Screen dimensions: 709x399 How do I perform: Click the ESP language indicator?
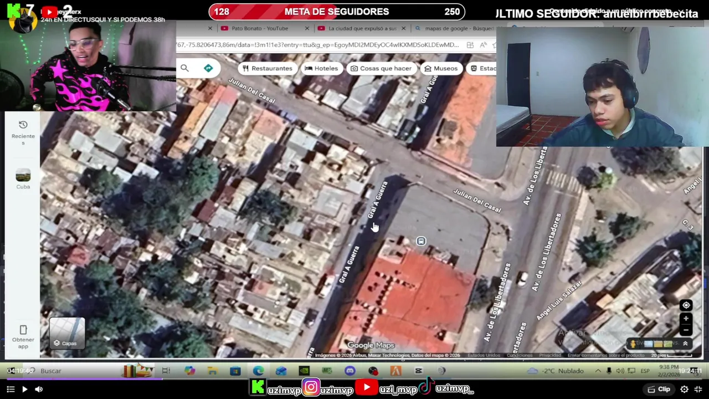click(645, 371)
